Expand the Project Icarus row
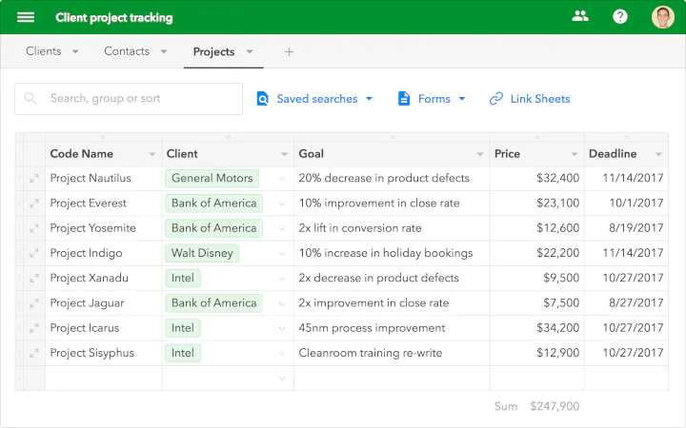This screenshot has width=686, height=428. (33, 328)
